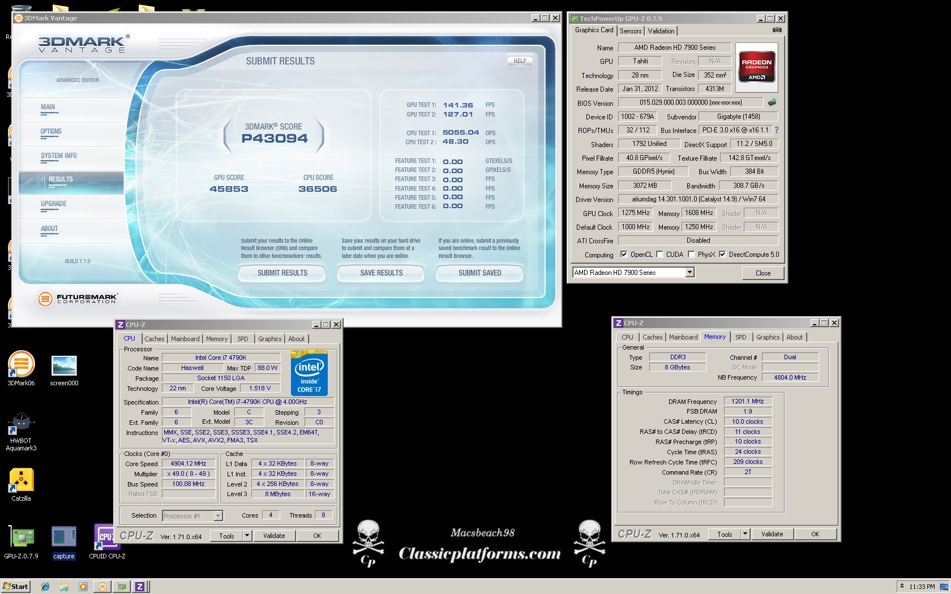The height and width of the screenshot is (594, 951).
Task: Open Tools dropdown arrow in right CPU-Z Memory window
Action: [x=745, y=534]
